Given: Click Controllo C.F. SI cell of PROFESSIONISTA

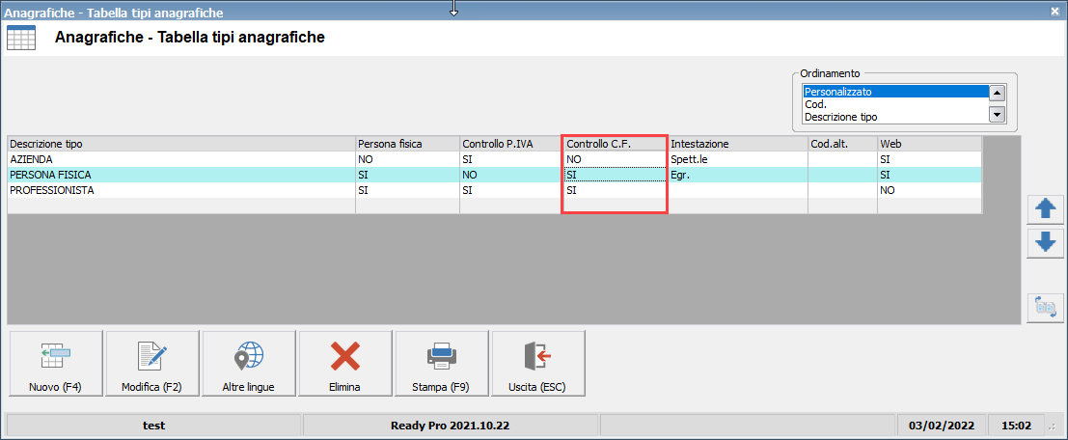Looking at the screenshot, I should (x=616, y=191).
